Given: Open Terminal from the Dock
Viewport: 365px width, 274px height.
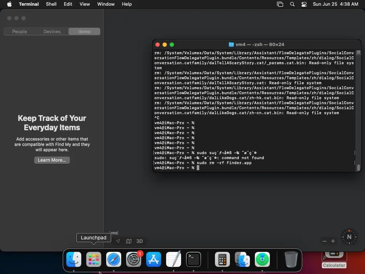Looking at the screenshot, I should click(194, 259).
